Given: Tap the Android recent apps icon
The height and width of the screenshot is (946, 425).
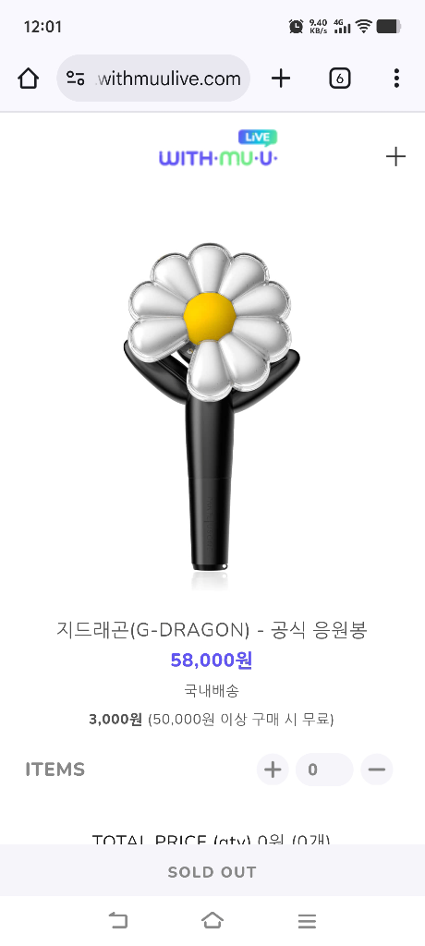Looking at the screenshot, I should coord(308,921).
